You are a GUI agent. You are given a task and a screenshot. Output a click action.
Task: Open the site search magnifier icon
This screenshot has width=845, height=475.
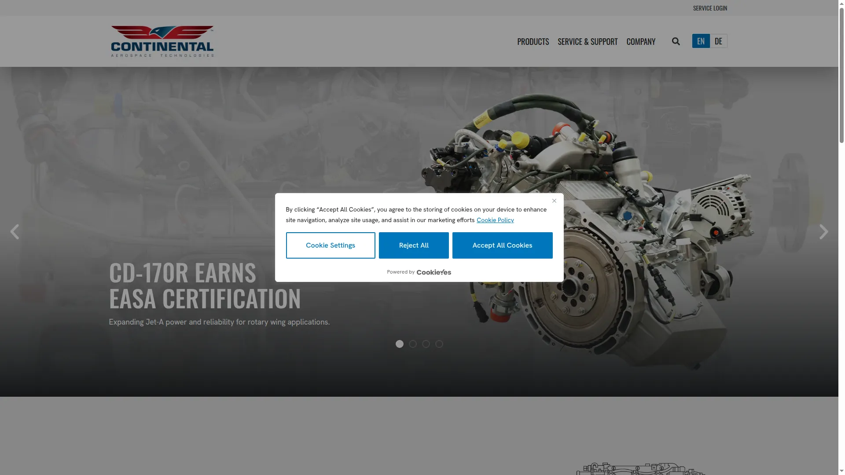click(676, 41)
